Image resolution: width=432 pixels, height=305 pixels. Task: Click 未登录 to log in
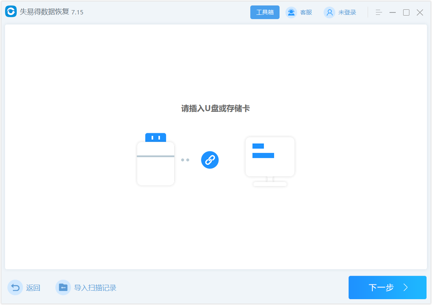click(347, 12)
